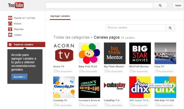Open the DHX Junior TV link
Image resolution: width=184 pixels, height=109 pixels.
click(140, 100)
